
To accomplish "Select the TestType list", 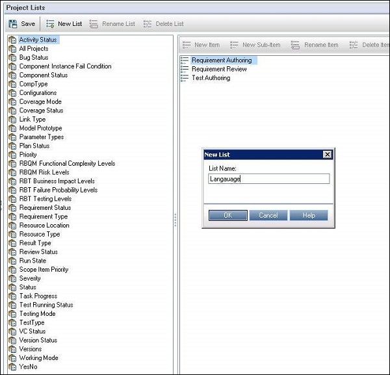I will coord(32,323).
